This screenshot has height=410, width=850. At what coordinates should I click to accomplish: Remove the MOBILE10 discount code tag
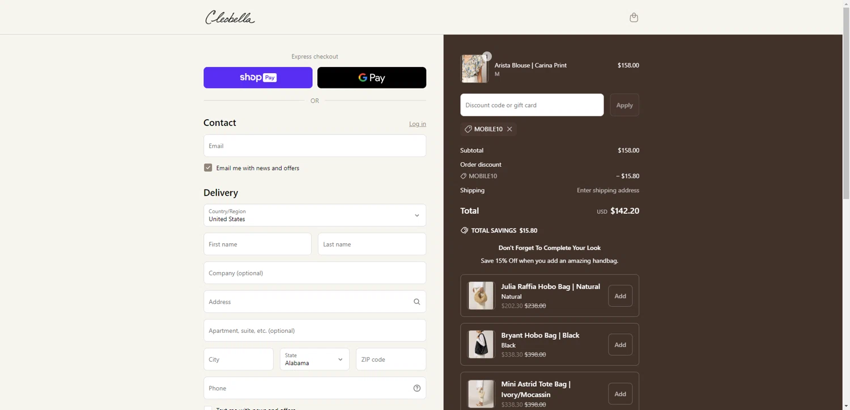pyautogui.click(x=509, y=129)
